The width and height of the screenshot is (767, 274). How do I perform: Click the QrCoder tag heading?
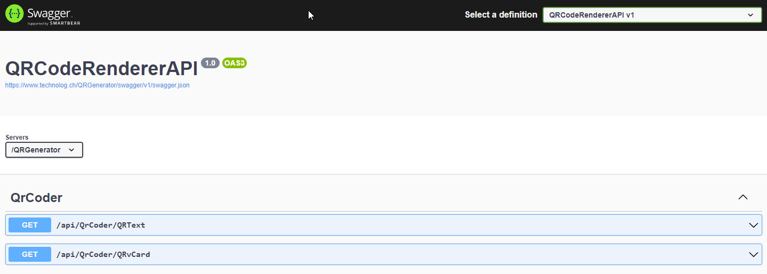tap(36, 198)
